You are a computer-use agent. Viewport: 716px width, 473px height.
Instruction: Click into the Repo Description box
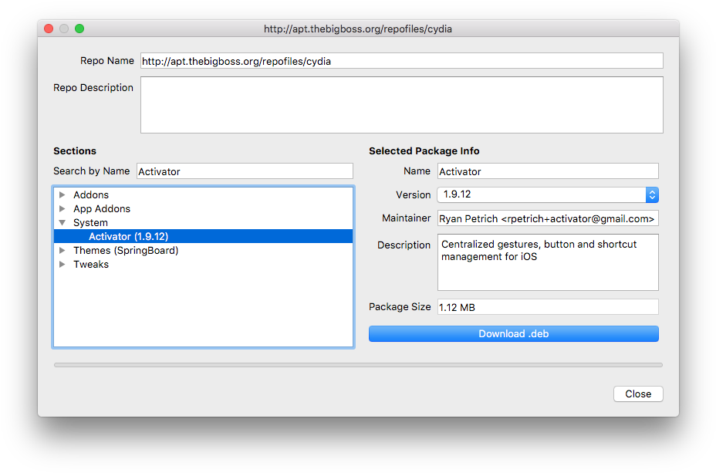point(402,105)
